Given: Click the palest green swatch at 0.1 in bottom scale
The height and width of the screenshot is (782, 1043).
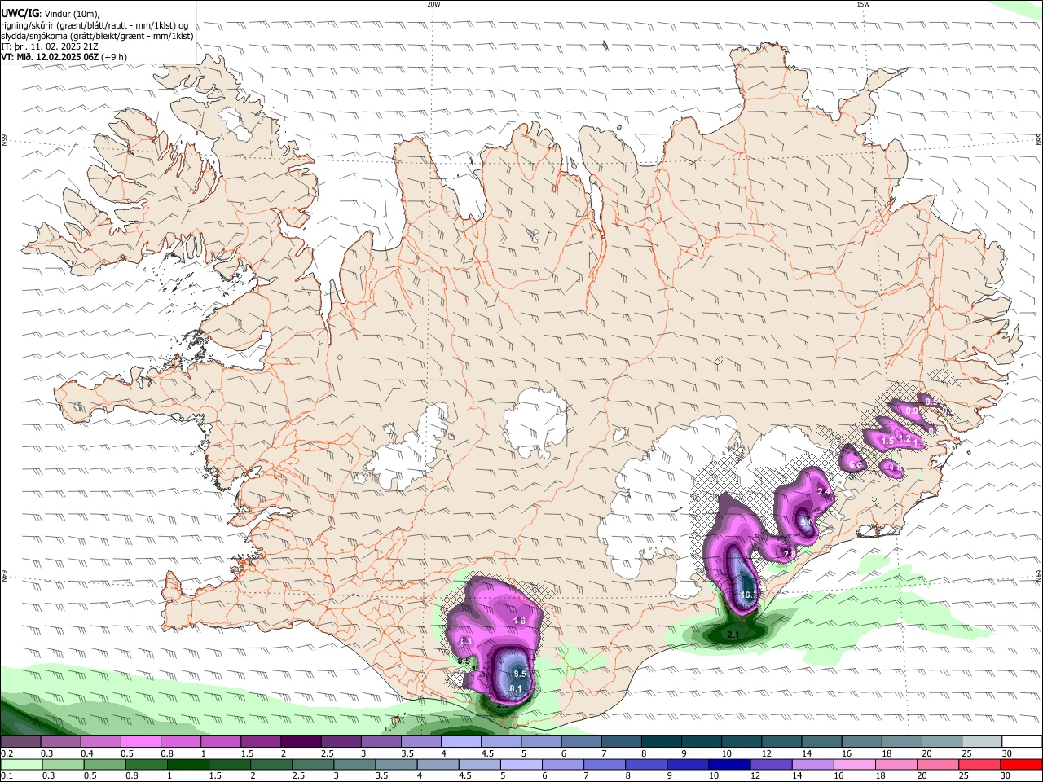Looking at the screenshot, I should tap(21, 765).
